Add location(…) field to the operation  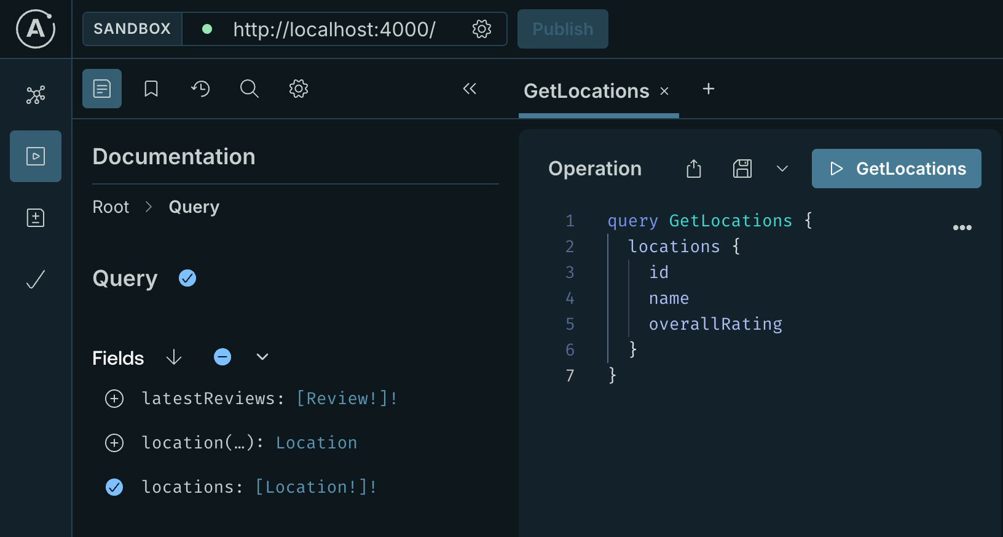[x=114, y=443]
